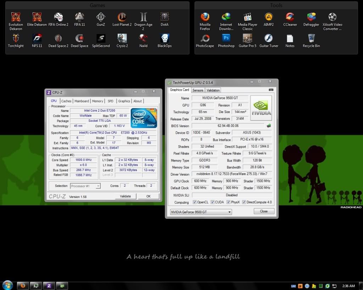Image resolution: width=363 pixels, height=290 pixels.
Task: Toggle the CUDA checkbox in GPU-Z
Action: pos(212,202)
